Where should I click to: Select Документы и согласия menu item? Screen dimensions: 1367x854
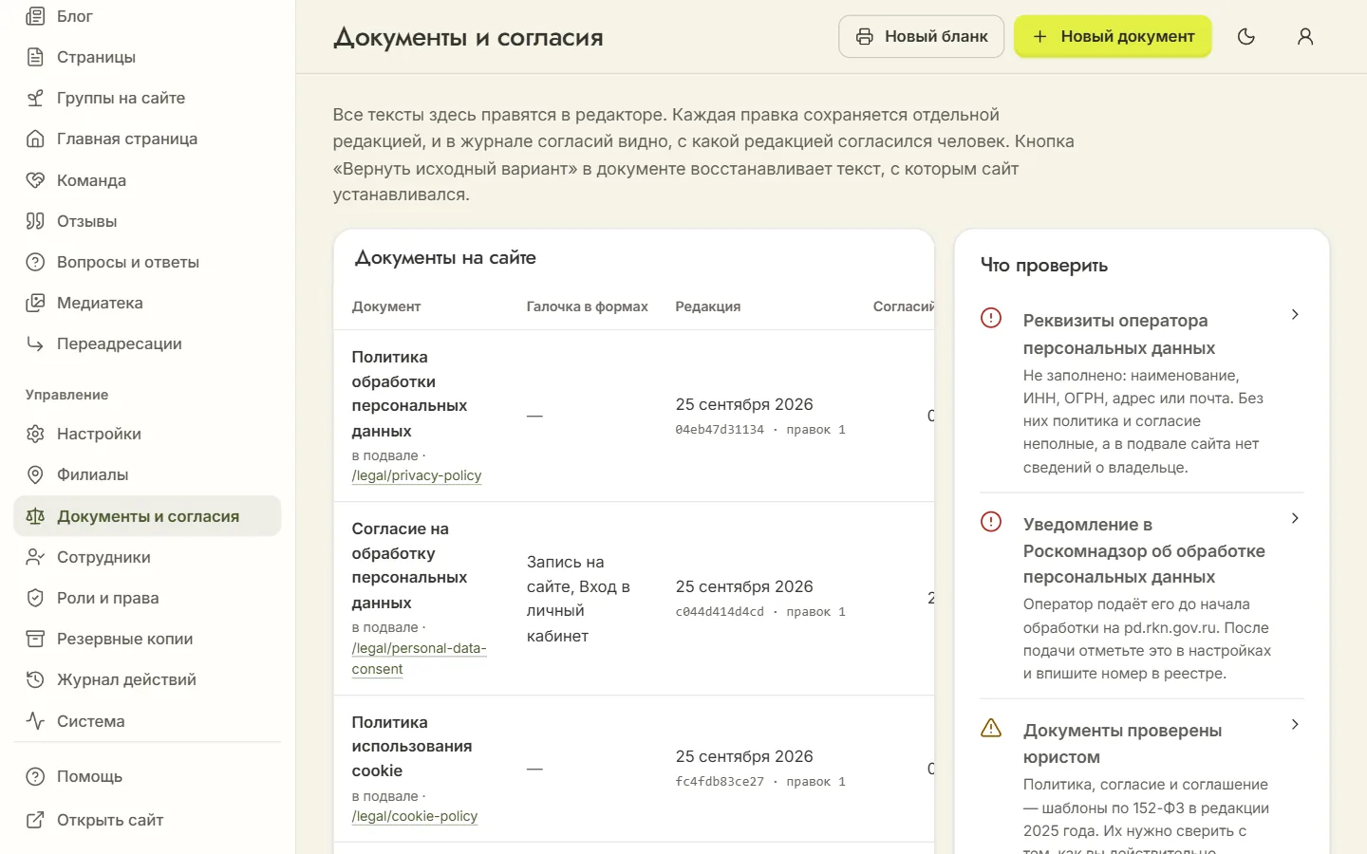(147, 516)
